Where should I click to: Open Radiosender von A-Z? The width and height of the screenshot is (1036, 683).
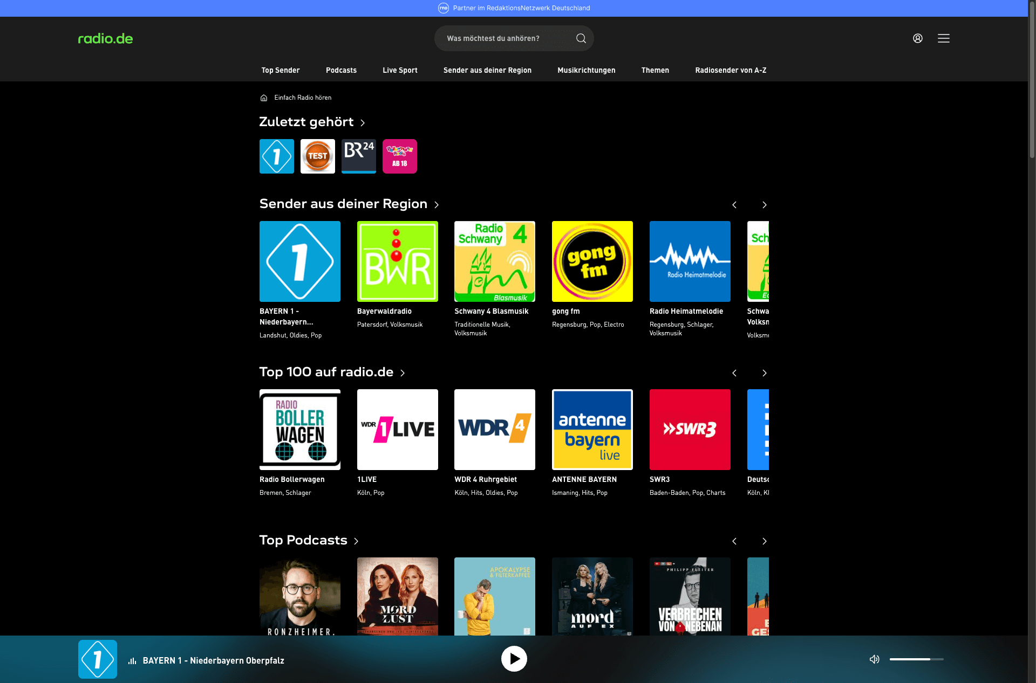tap(731, 70)
